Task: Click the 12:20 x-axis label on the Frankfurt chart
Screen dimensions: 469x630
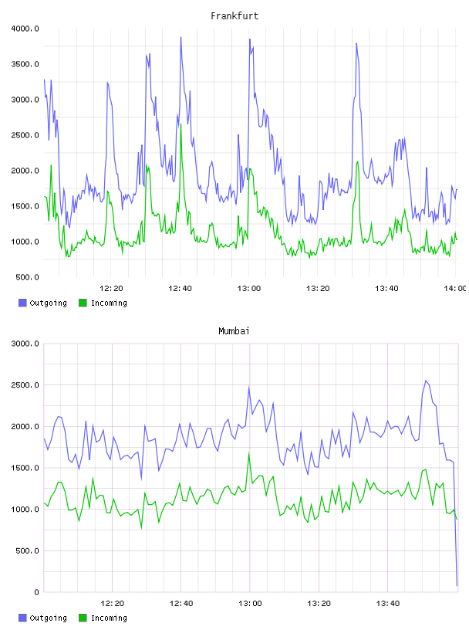Action: coord(111,289)
